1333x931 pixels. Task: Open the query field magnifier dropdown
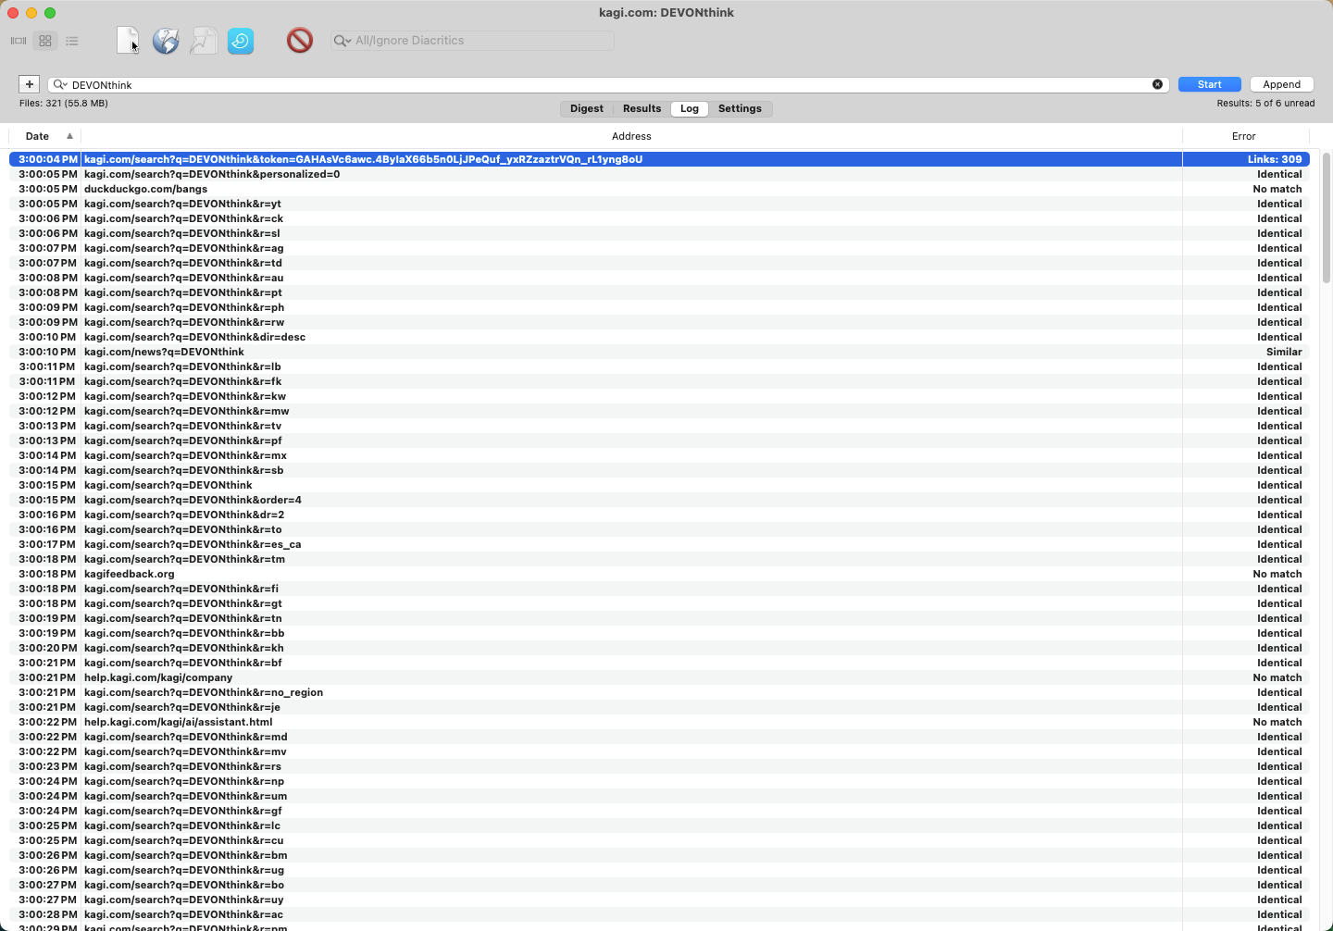pos(60,85)
